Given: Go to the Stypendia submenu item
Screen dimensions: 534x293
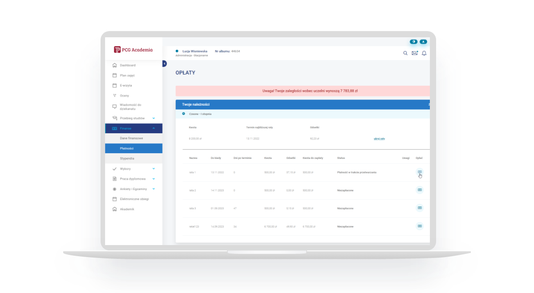Looking at the screenshot, I should pos(127,158).
